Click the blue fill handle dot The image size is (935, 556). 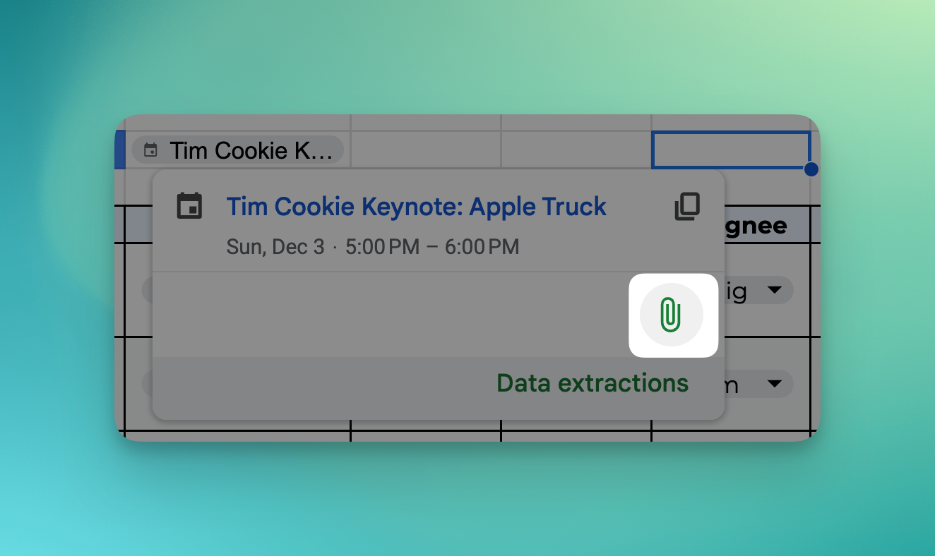tap(811, 169)
